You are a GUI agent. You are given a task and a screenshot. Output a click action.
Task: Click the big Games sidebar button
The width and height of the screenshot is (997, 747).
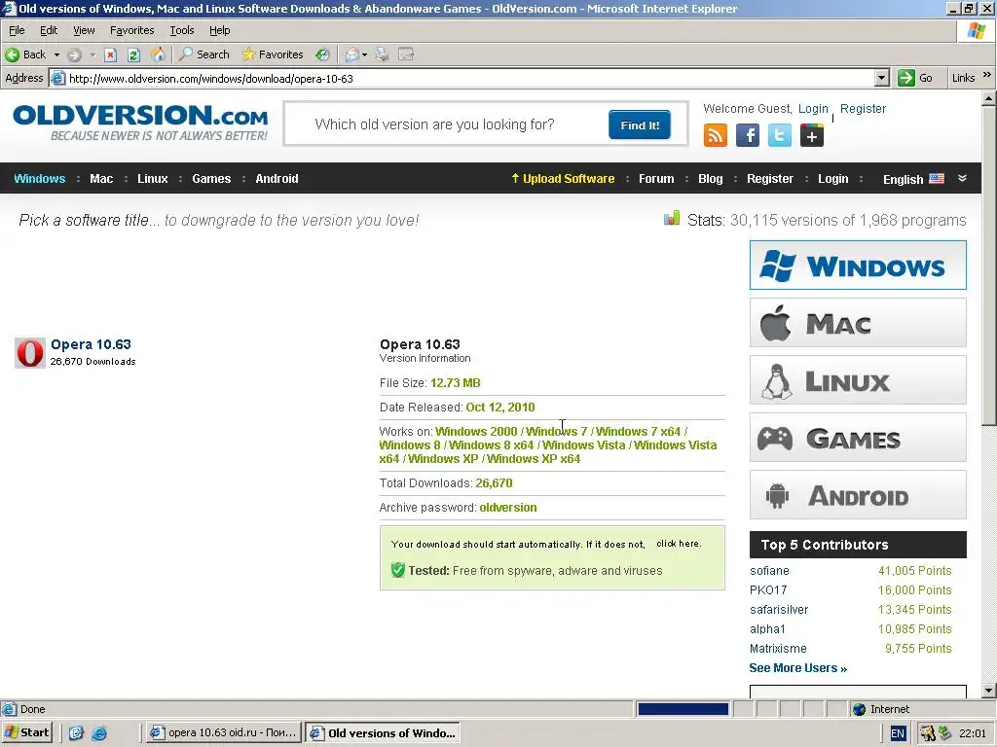(x=858, y=438)
